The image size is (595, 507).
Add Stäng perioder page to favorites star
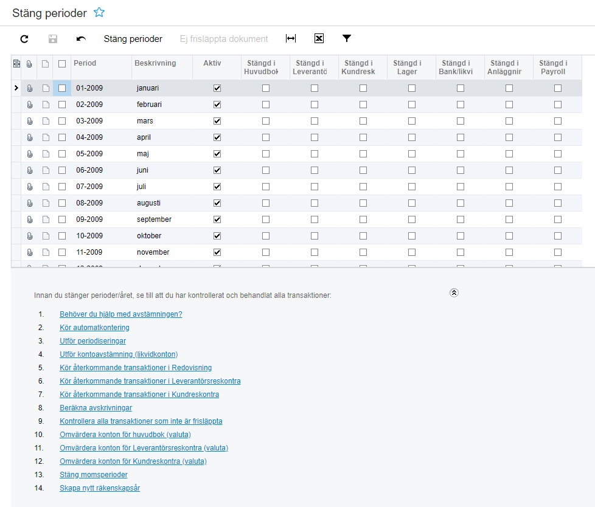(99, 13)
